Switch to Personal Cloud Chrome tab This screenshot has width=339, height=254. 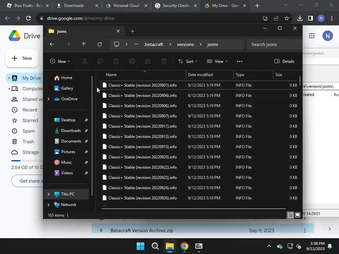(x=126, y=6)
